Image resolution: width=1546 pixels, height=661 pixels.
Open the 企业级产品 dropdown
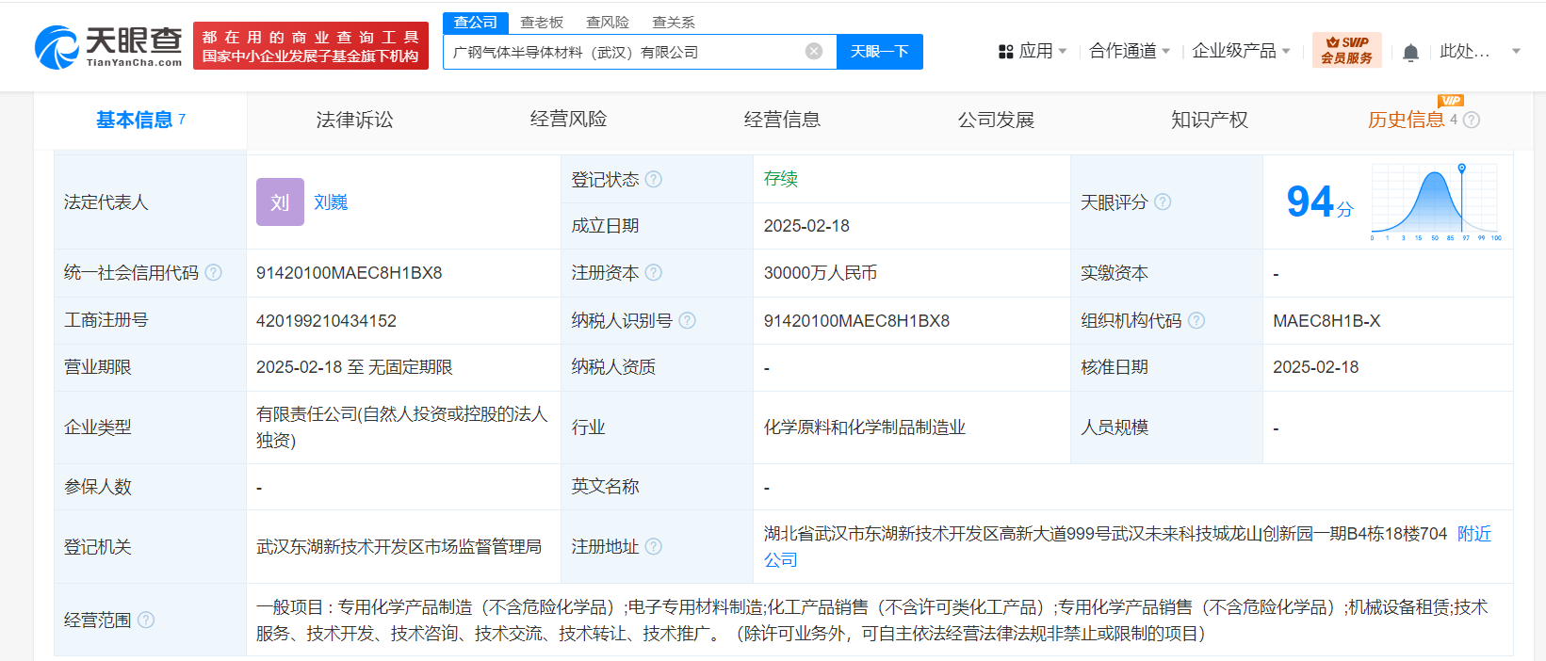[1240, 51]
